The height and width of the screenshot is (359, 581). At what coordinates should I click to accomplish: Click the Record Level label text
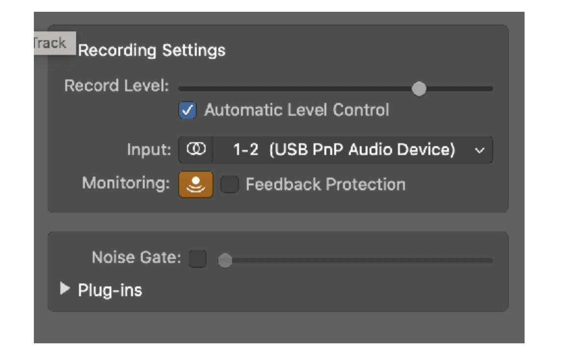coord(116,86)
